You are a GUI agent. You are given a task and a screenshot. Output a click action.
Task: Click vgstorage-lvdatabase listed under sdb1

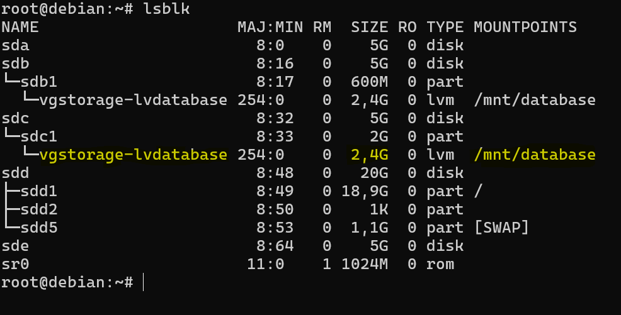click(132, 100)
